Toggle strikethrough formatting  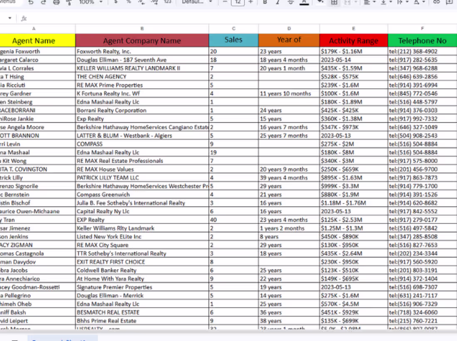coord(290,2)
